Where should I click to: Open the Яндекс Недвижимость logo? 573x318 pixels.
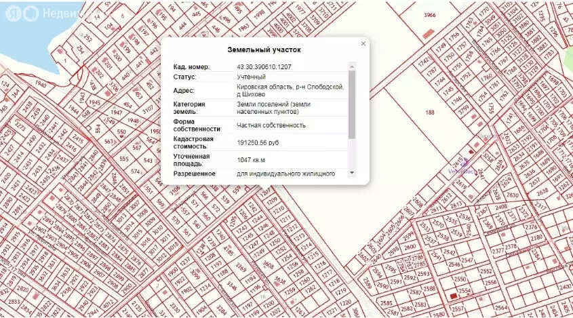click(32, 12)
